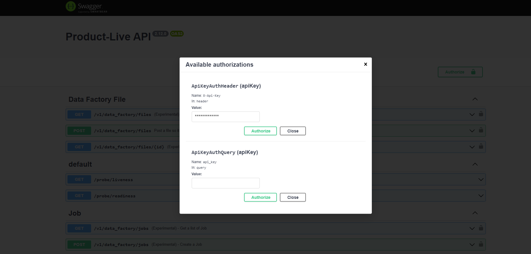Screen dimensions: 531x254
Task: Click lock icon on GET /v1/data_factory/files
Action: coord(481,114)
